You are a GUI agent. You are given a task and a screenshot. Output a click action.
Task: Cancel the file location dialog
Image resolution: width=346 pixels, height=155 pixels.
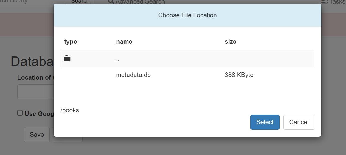pyautogui.click(x=299, y=122)
